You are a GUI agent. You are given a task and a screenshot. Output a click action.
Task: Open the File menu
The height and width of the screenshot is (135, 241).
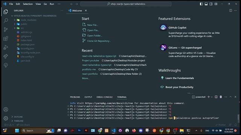tap(11, 4)
